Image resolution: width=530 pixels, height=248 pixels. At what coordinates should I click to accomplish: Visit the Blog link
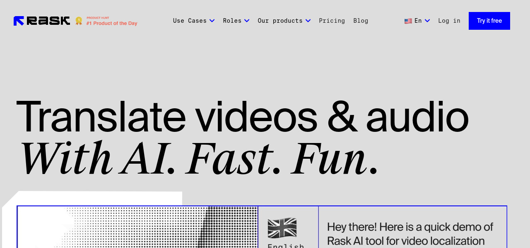(361, 21)
